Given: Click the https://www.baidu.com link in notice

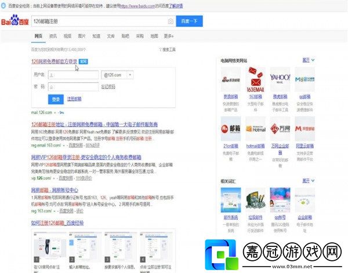Looking at the screenshot, I should click(137, 6).
